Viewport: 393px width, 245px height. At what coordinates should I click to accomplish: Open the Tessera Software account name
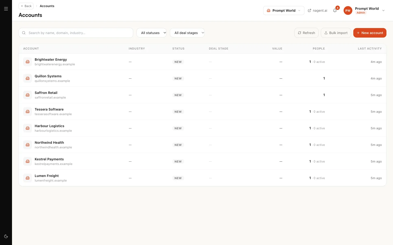pyautogui.click(x=49, y=109)
